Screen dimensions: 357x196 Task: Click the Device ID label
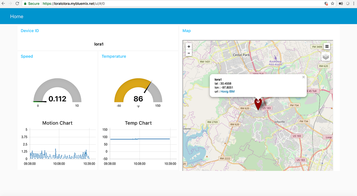[30, 31]
